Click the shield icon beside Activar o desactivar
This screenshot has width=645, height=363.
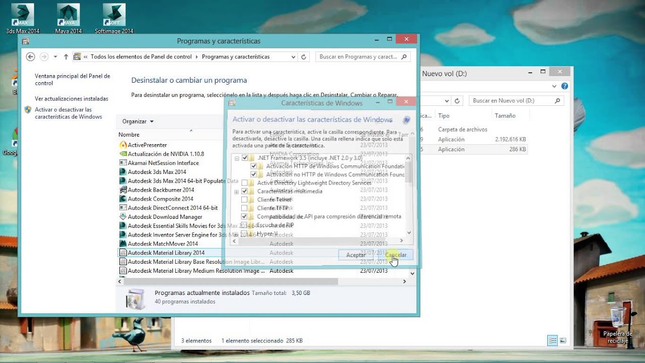click(28, 110)
